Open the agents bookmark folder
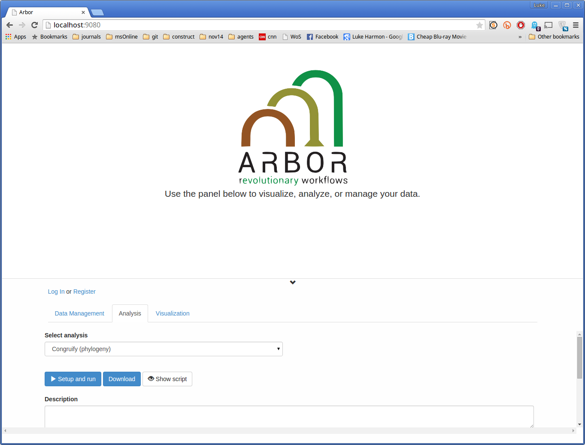The image size is (585, 445). [241, 37]
